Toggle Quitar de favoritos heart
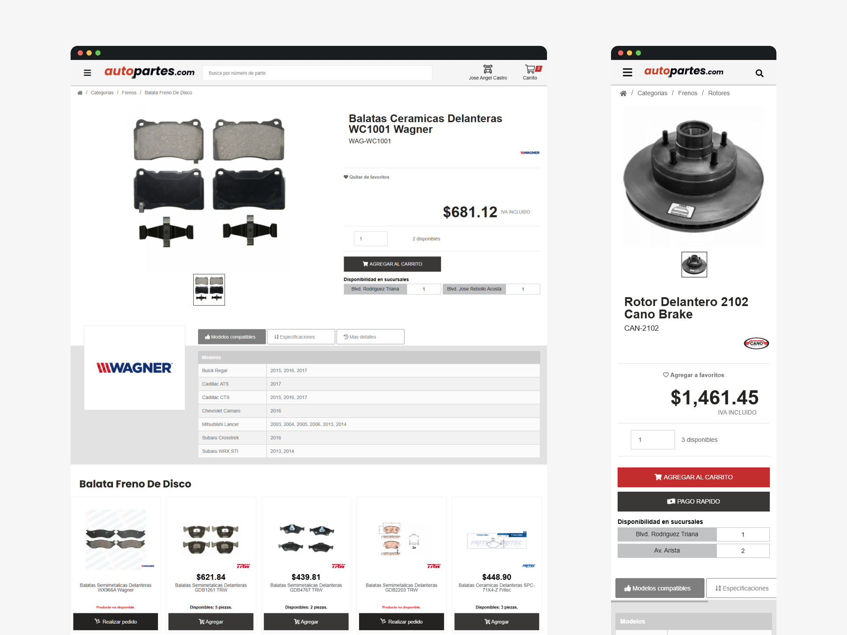This screenshot has height=635, width=847. [x=346, y=177]
